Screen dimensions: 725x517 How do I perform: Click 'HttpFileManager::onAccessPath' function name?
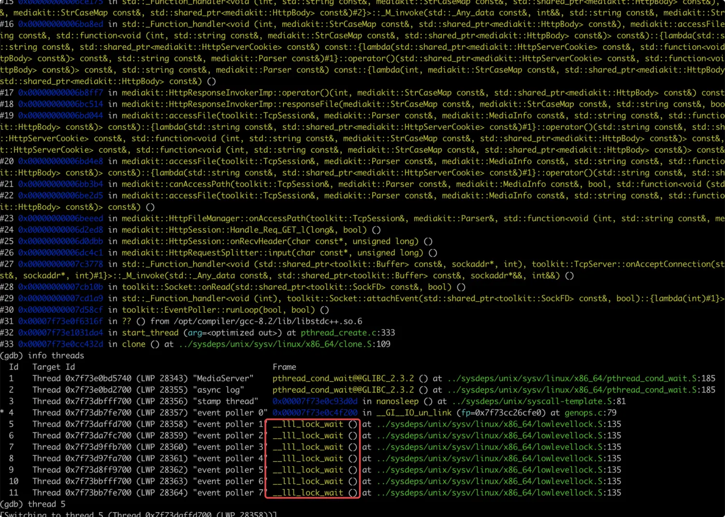coord(237,218)
